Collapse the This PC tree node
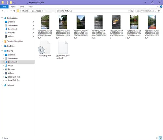 pos(2,51)
